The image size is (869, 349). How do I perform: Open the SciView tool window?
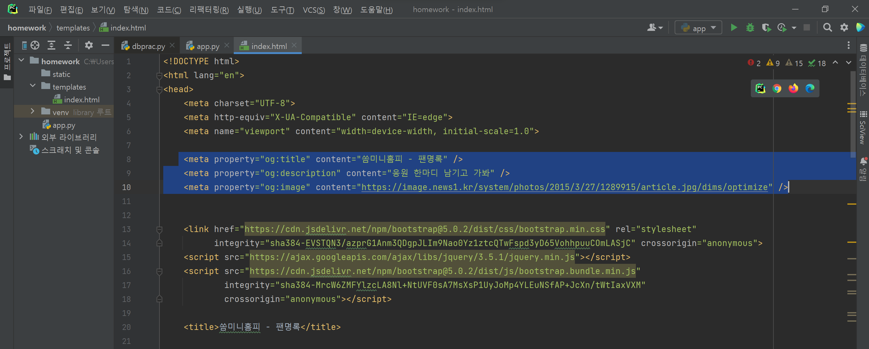[863, 127]
